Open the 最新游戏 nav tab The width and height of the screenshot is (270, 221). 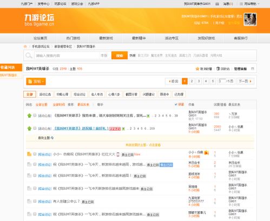(x=106, y=38)
